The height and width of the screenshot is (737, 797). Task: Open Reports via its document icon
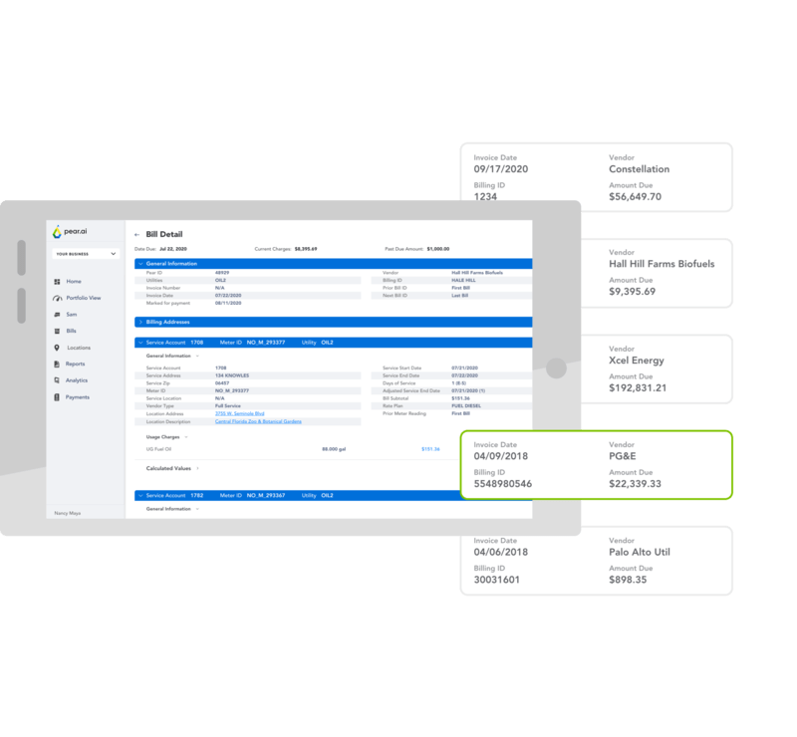(57, 364)
